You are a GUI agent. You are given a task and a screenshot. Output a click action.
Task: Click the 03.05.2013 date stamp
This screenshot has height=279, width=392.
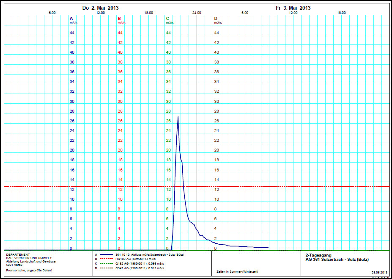(x=379, y=272)
